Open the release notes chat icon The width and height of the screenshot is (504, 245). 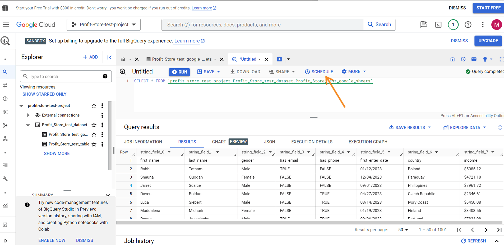tap(424, 25)
